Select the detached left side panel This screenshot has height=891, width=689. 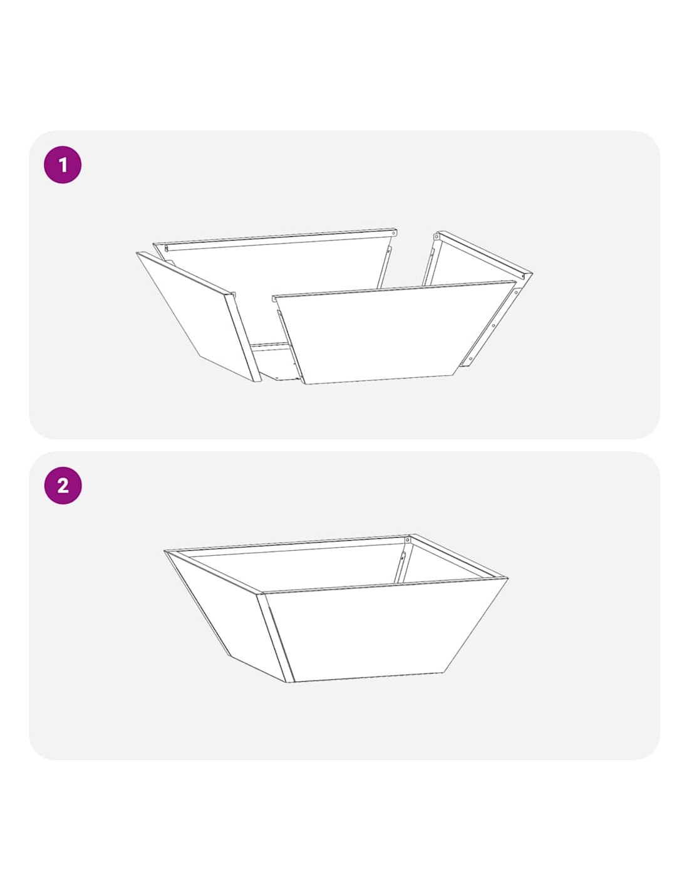197,315
